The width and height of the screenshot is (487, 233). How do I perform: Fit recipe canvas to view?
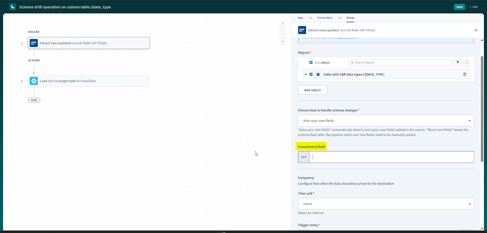point(283,42)
